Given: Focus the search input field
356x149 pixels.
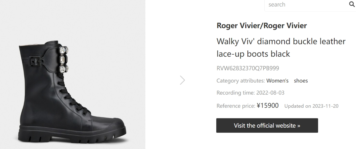Looking at the screenshot, I should [306, 5].
